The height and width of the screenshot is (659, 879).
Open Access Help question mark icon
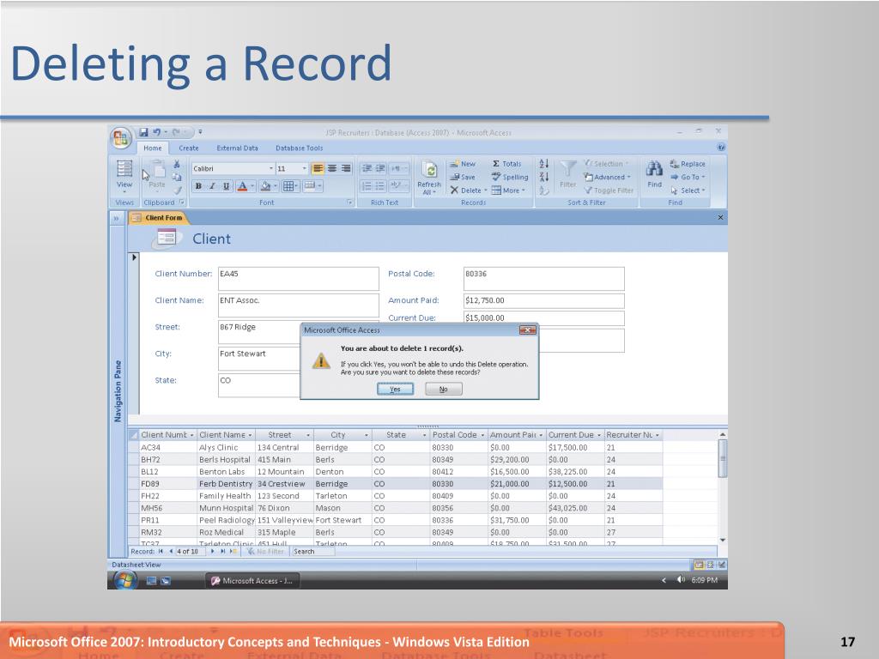[x=721, y=148]
